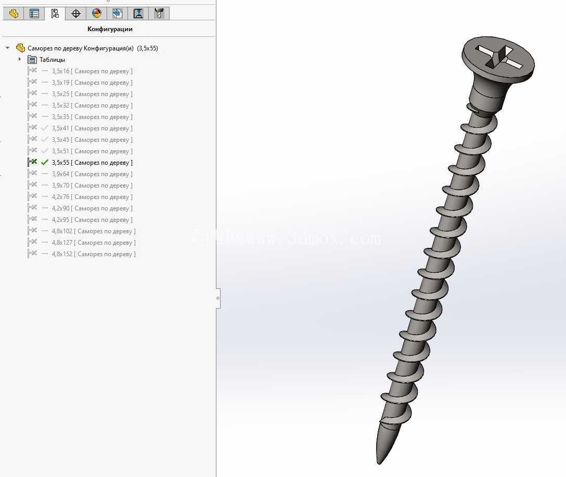Select configuration 3,5x51 [ Саморез по дереву ]
This screenshot has height=477, width=566.
point(92,151)
